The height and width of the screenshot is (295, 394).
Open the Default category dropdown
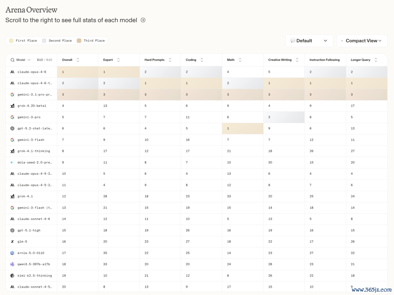pos(309,41)
